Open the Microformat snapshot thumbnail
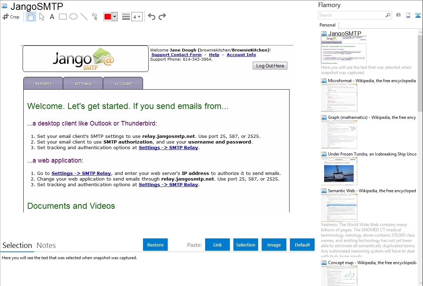Viewport: 423px width, 286px height. pos(339,98)
